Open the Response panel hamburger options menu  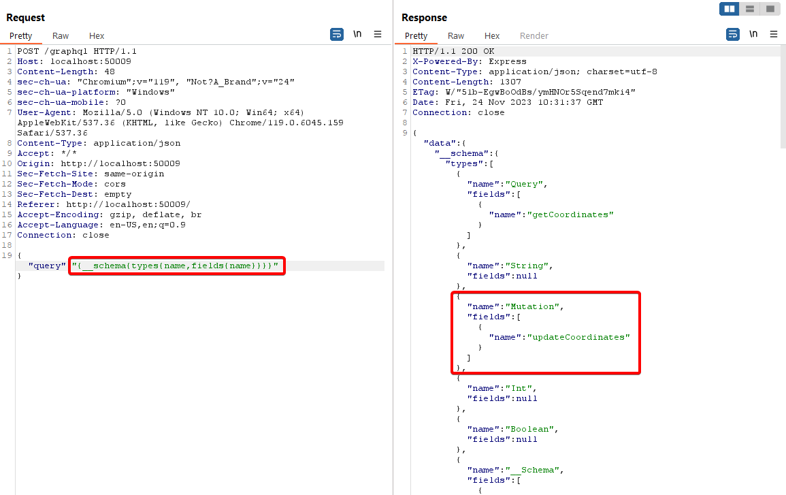click(774, 35)
